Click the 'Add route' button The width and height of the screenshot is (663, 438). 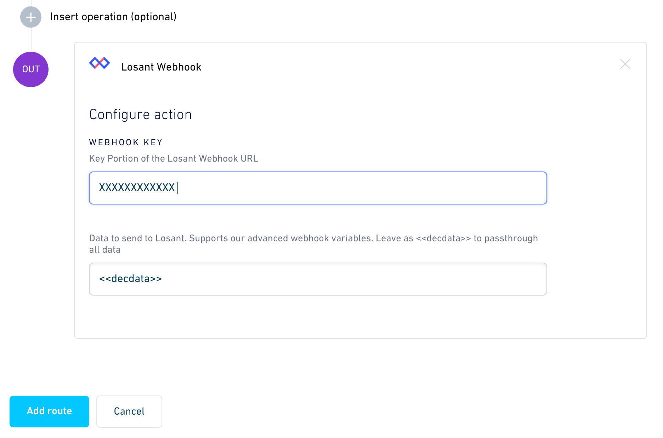pos(49,411)
